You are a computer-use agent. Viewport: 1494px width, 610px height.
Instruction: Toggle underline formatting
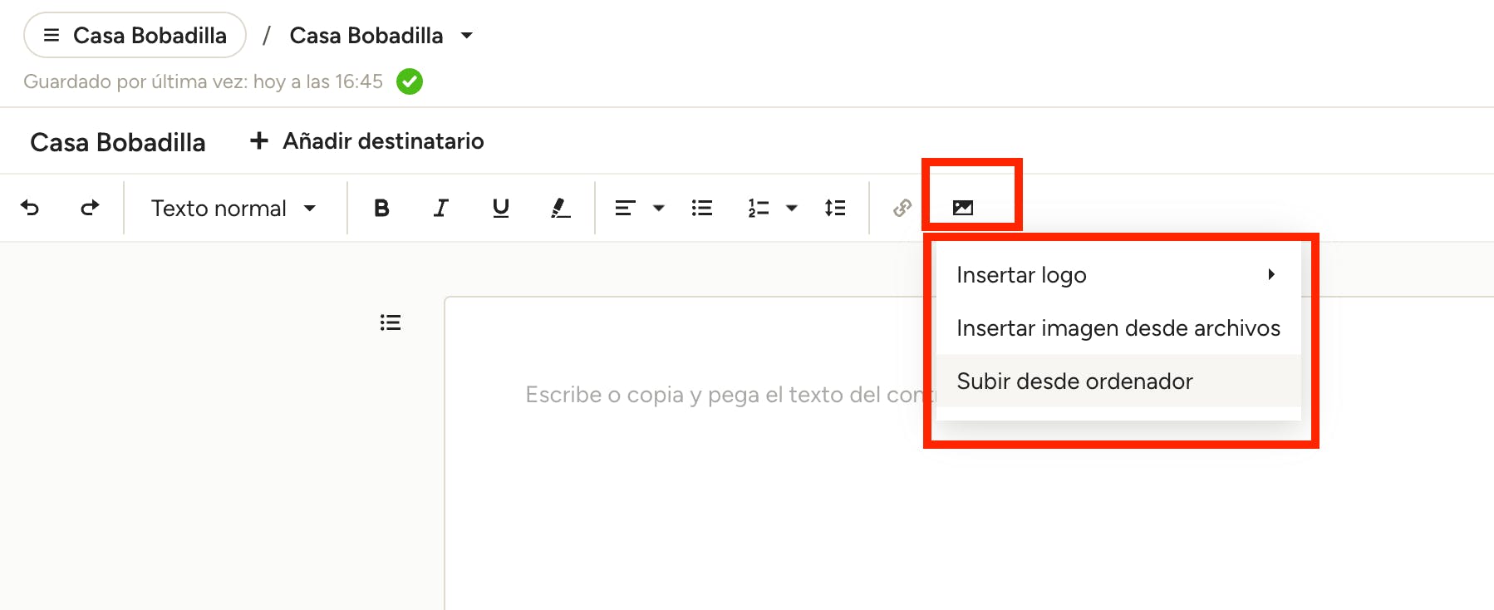(x=500, y=208)
